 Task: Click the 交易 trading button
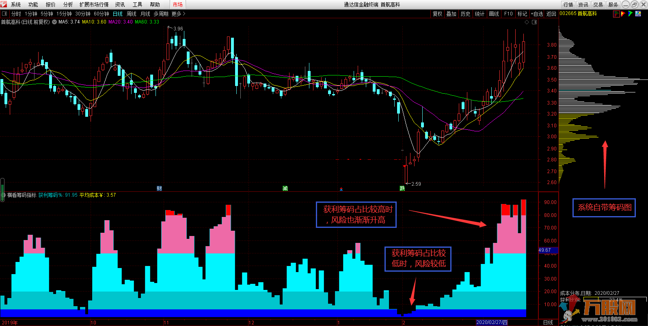click(x=598, y=4)
